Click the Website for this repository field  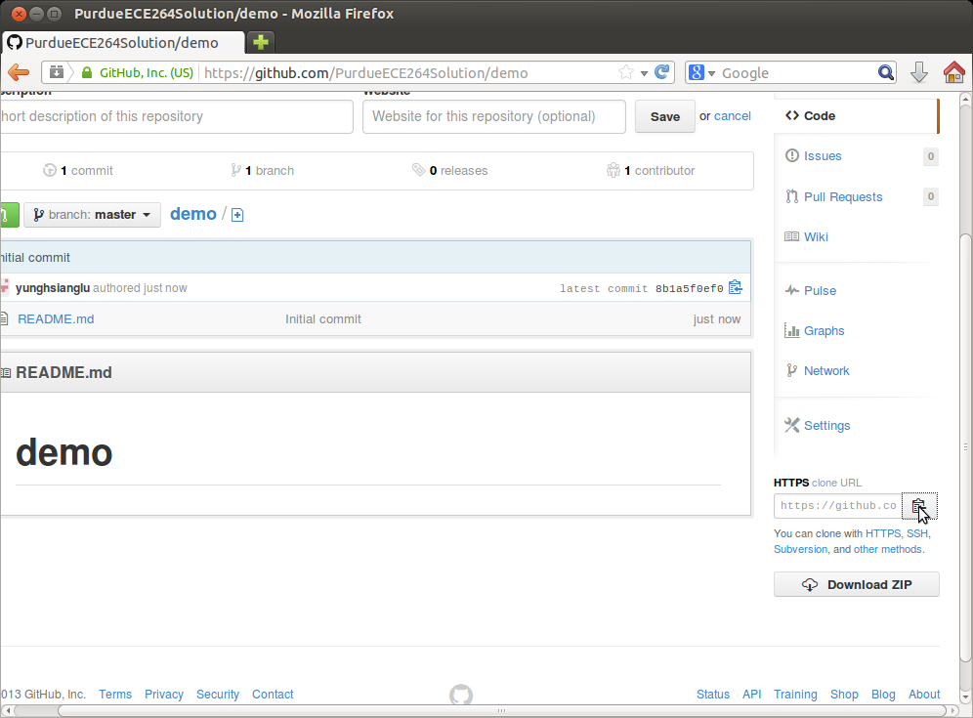point(493,116)
